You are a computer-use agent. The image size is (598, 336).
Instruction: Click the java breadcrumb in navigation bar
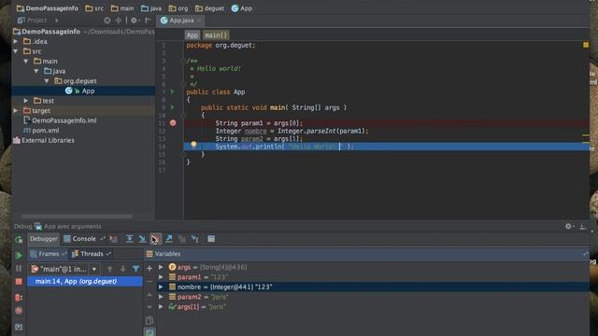click(x=151, y=8)
